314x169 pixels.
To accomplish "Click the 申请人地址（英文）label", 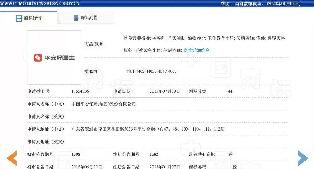I will point(46,142).
